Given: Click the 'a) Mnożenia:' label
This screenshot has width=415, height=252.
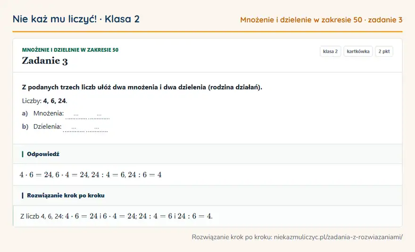Looking at the screenshot, I should pos(43,113).
